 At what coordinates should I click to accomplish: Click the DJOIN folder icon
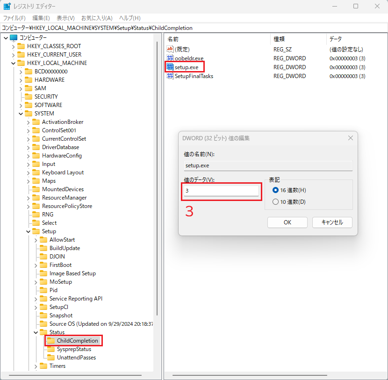click(x=43, y=257)
